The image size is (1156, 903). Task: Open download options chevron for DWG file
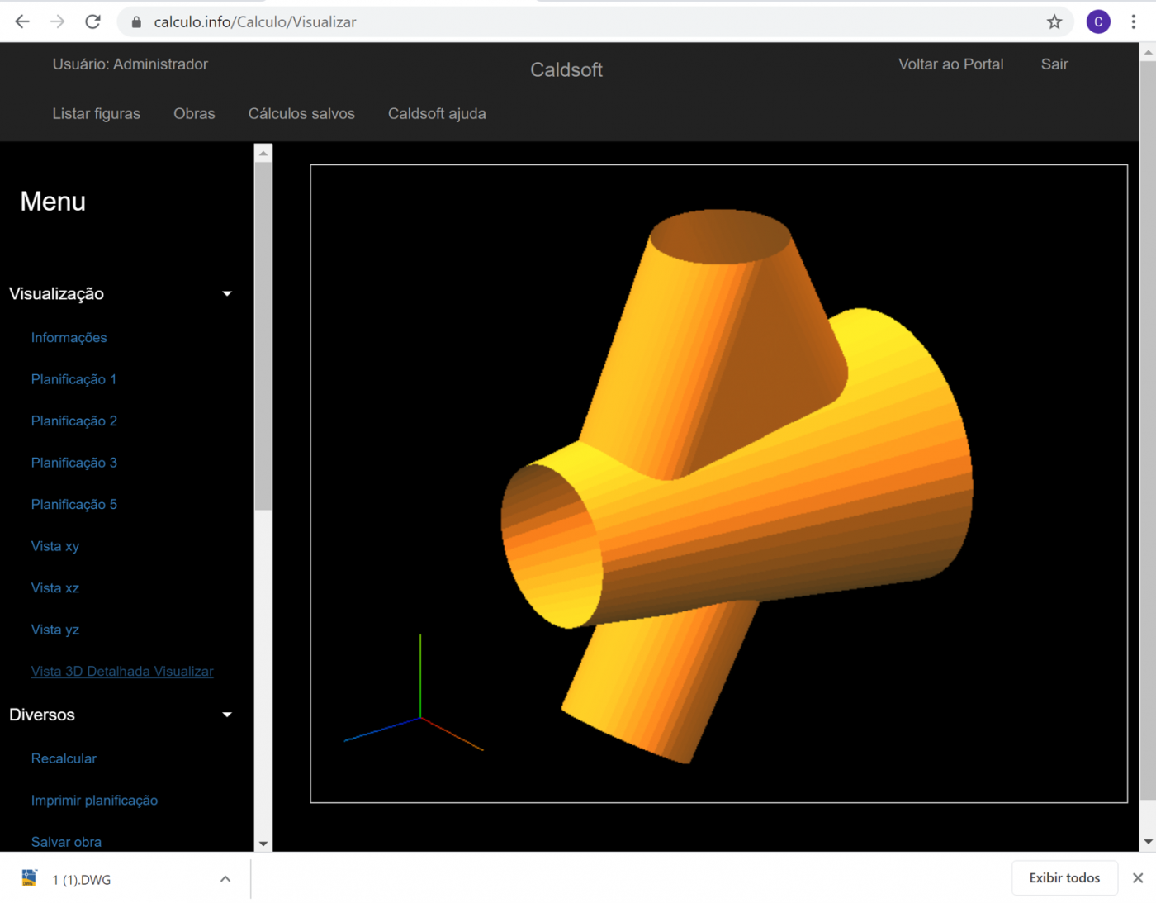tap(225, 879)
